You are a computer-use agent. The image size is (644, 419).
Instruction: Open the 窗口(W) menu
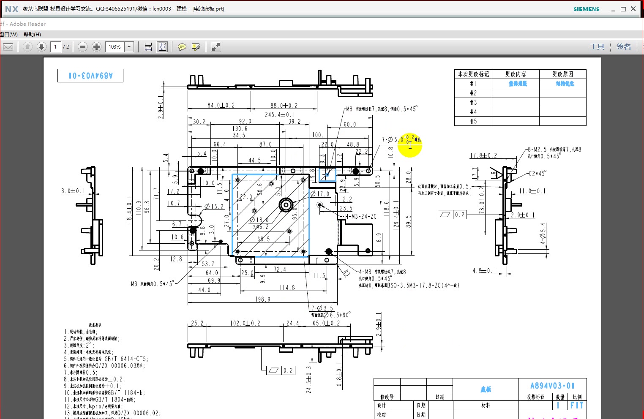pos(9,35)
